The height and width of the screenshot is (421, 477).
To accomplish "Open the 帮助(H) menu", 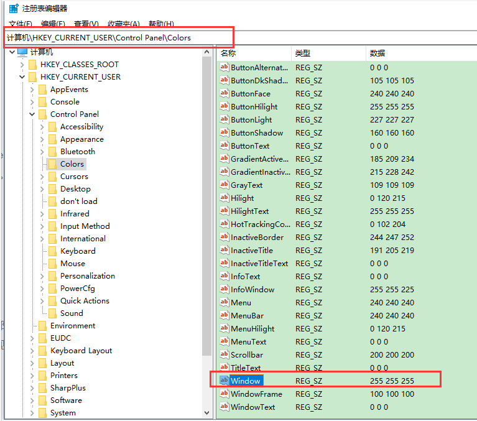I will click(x=161, y=24).
